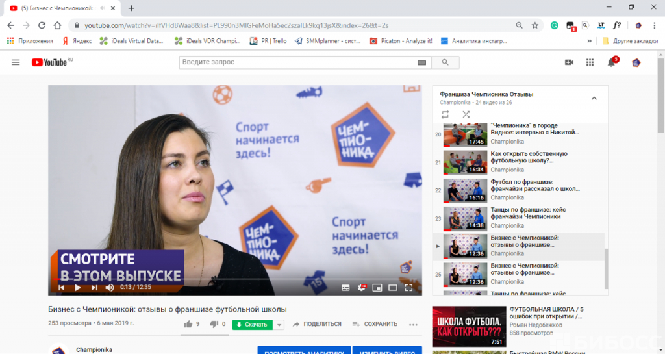Open the three-dot more actions menu

(413, 325)
